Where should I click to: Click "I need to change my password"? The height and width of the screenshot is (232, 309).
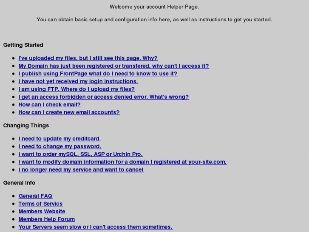(x=60, y=146)
